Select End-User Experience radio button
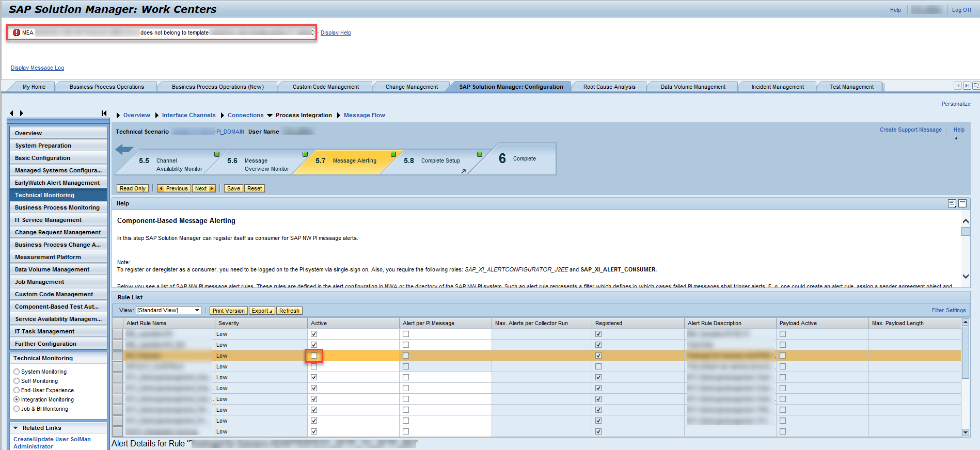The height and width of the screenshot is (450, 980). point(17,390)
